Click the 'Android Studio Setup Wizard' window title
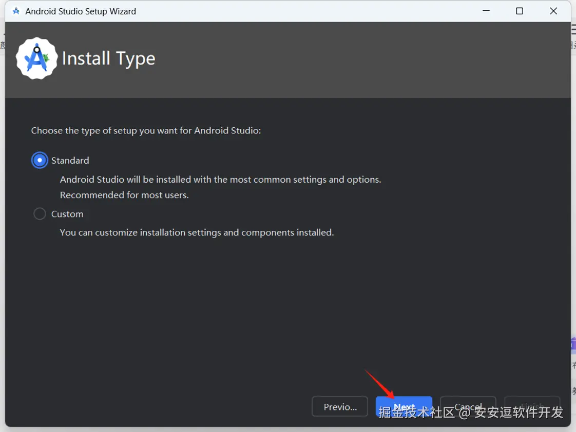 coord(81,11)
